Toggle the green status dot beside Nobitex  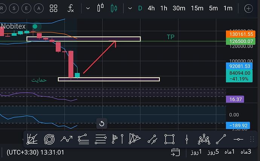pos(35,26)
